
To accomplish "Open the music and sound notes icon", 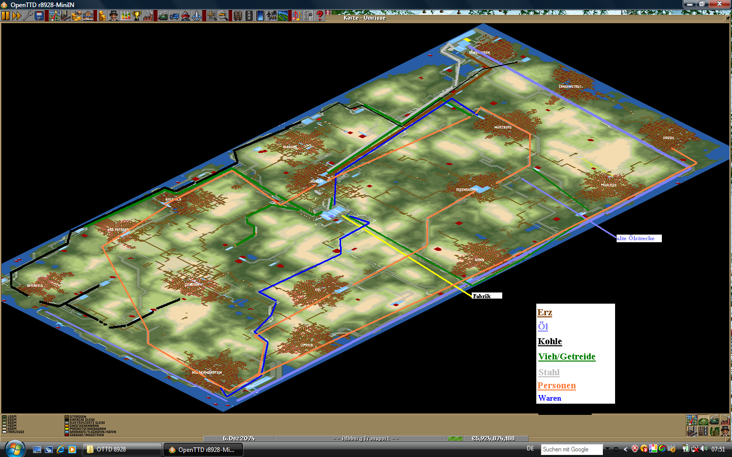I will 297,16.
